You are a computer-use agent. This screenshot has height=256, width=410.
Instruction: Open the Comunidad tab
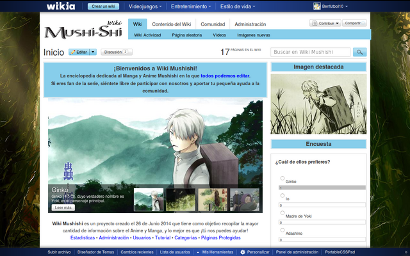213,24
